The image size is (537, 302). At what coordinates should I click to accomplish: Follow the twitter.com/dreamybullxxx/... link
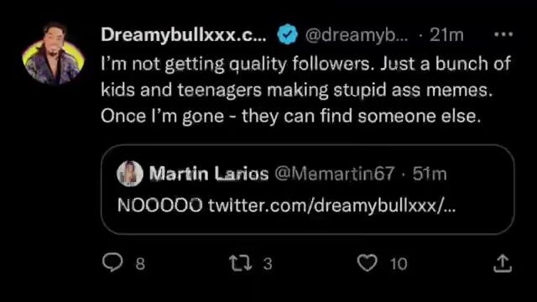[332, 206]
